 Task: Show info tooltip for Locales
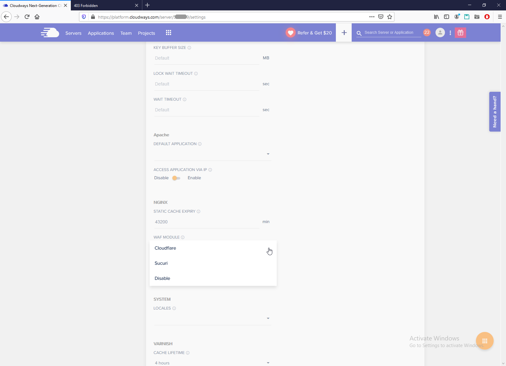pyautogui.click(x=174, y=308)
